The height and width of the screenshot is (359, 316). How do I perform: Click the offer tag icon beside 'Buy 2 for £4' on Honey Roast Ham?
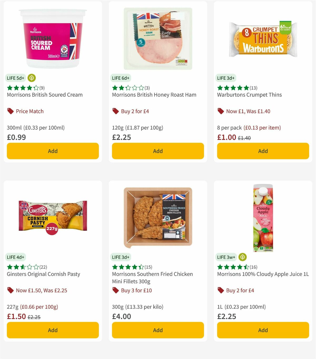point(115,111)
